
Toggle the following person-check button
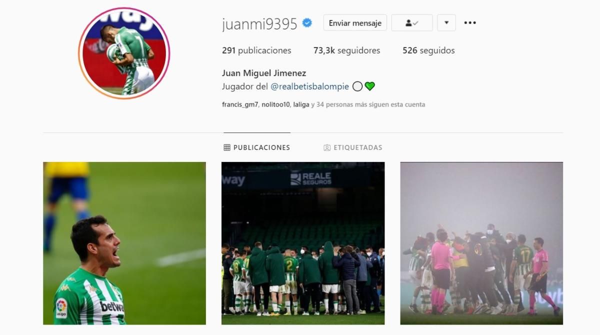click(x=412, y=23)
